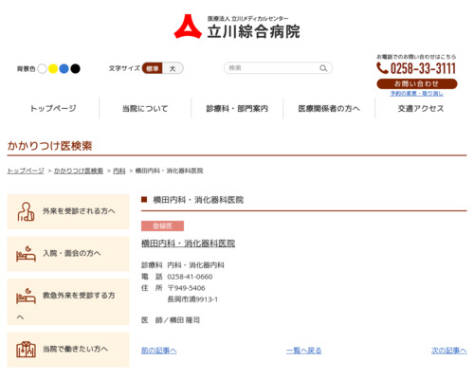Screen dimensions: 474x379
Task: Open 当院について menu
Action: click(x=145, y=109)
